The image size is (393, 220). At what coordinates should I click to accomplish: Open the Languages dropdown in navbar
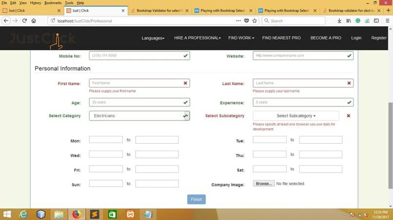pos(153,38)
